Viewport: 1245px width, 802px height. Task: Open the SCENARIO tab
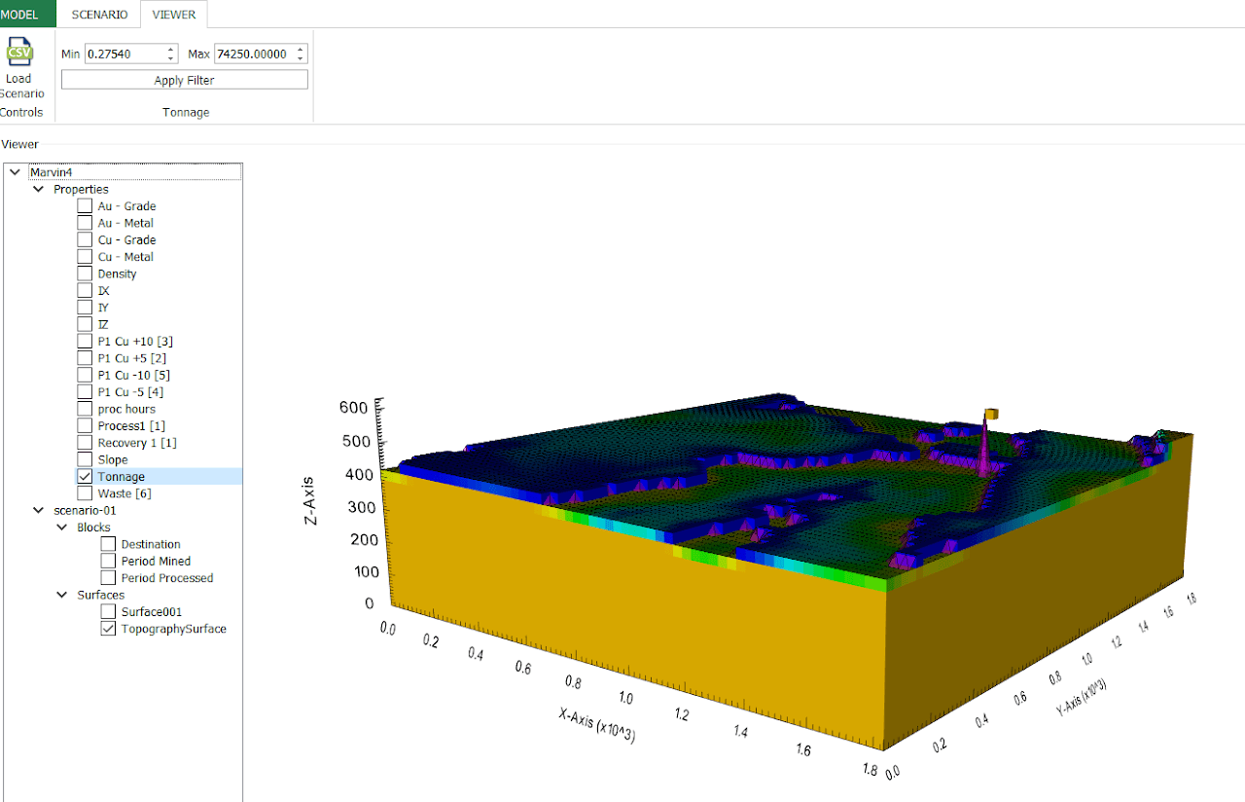tap(99, 15)
